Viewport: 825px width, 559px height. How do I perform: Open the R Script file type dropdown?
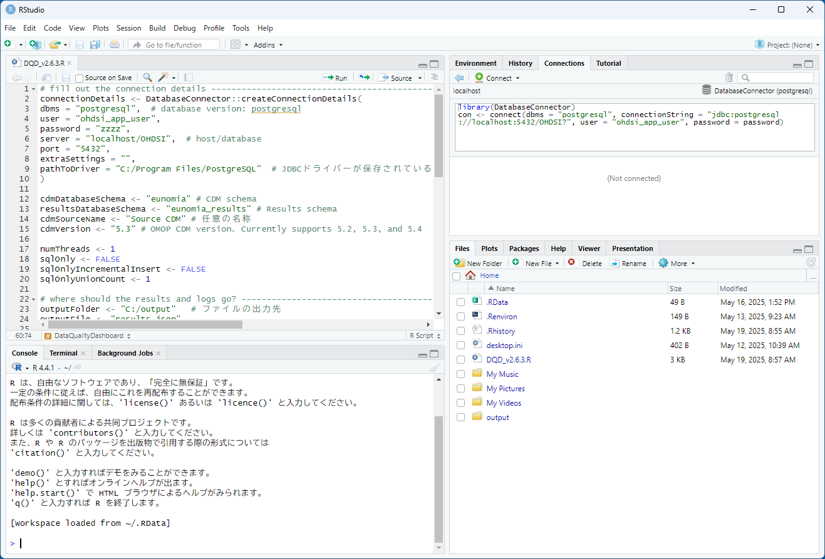pyautogui.click(x=424, y=336)
